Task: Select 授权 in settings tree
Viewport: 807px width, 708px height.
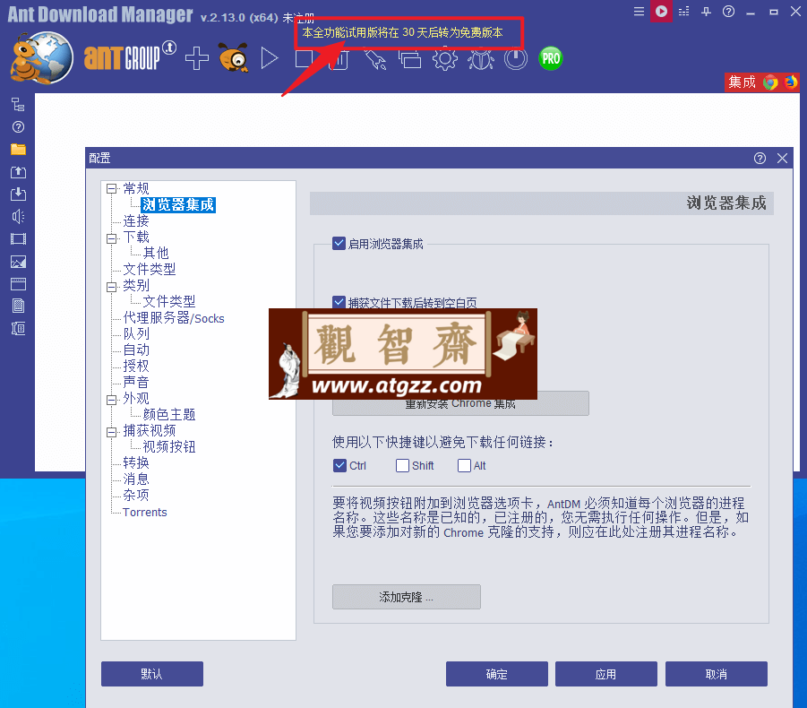Action: [x=136, y=367]
